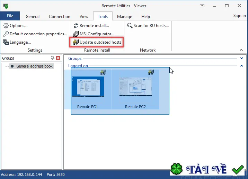
Task: Click Default connection properties... label
Action: 38,34
